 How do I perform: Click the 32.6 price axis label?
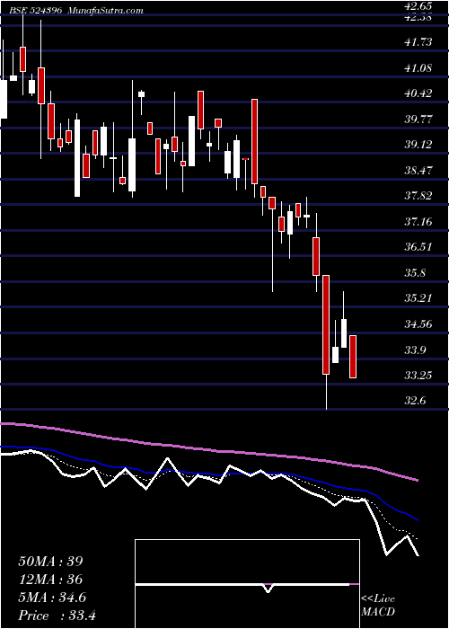(x=415, y=401)
